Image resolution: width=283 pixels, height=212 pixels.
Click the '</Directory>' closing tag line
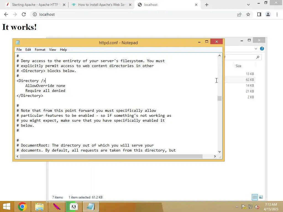click(x=30, y=96)
